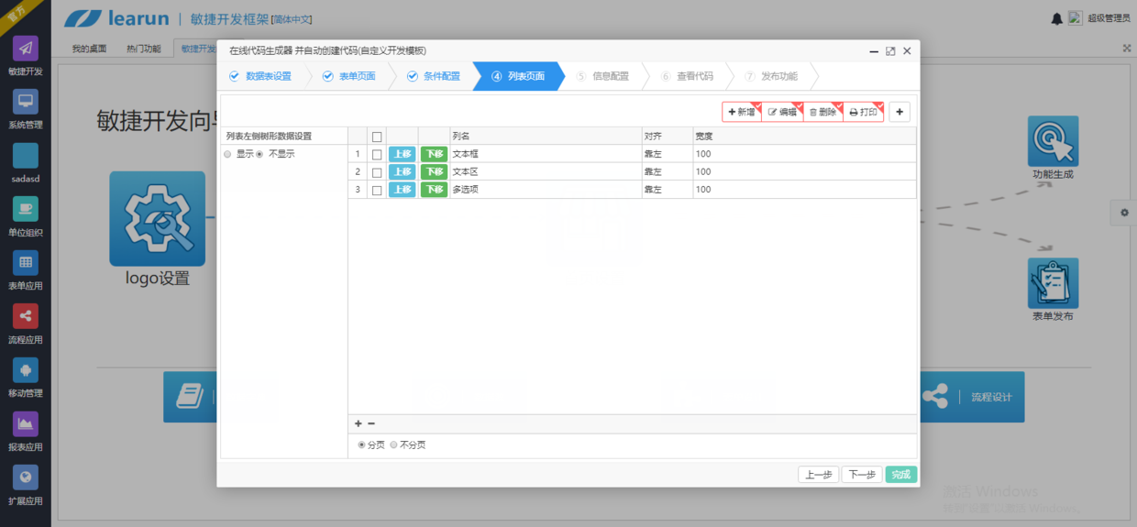1137x527 pixels.
Task: Tick the checkbox for 文本框 row
Action: coord(376,154)
